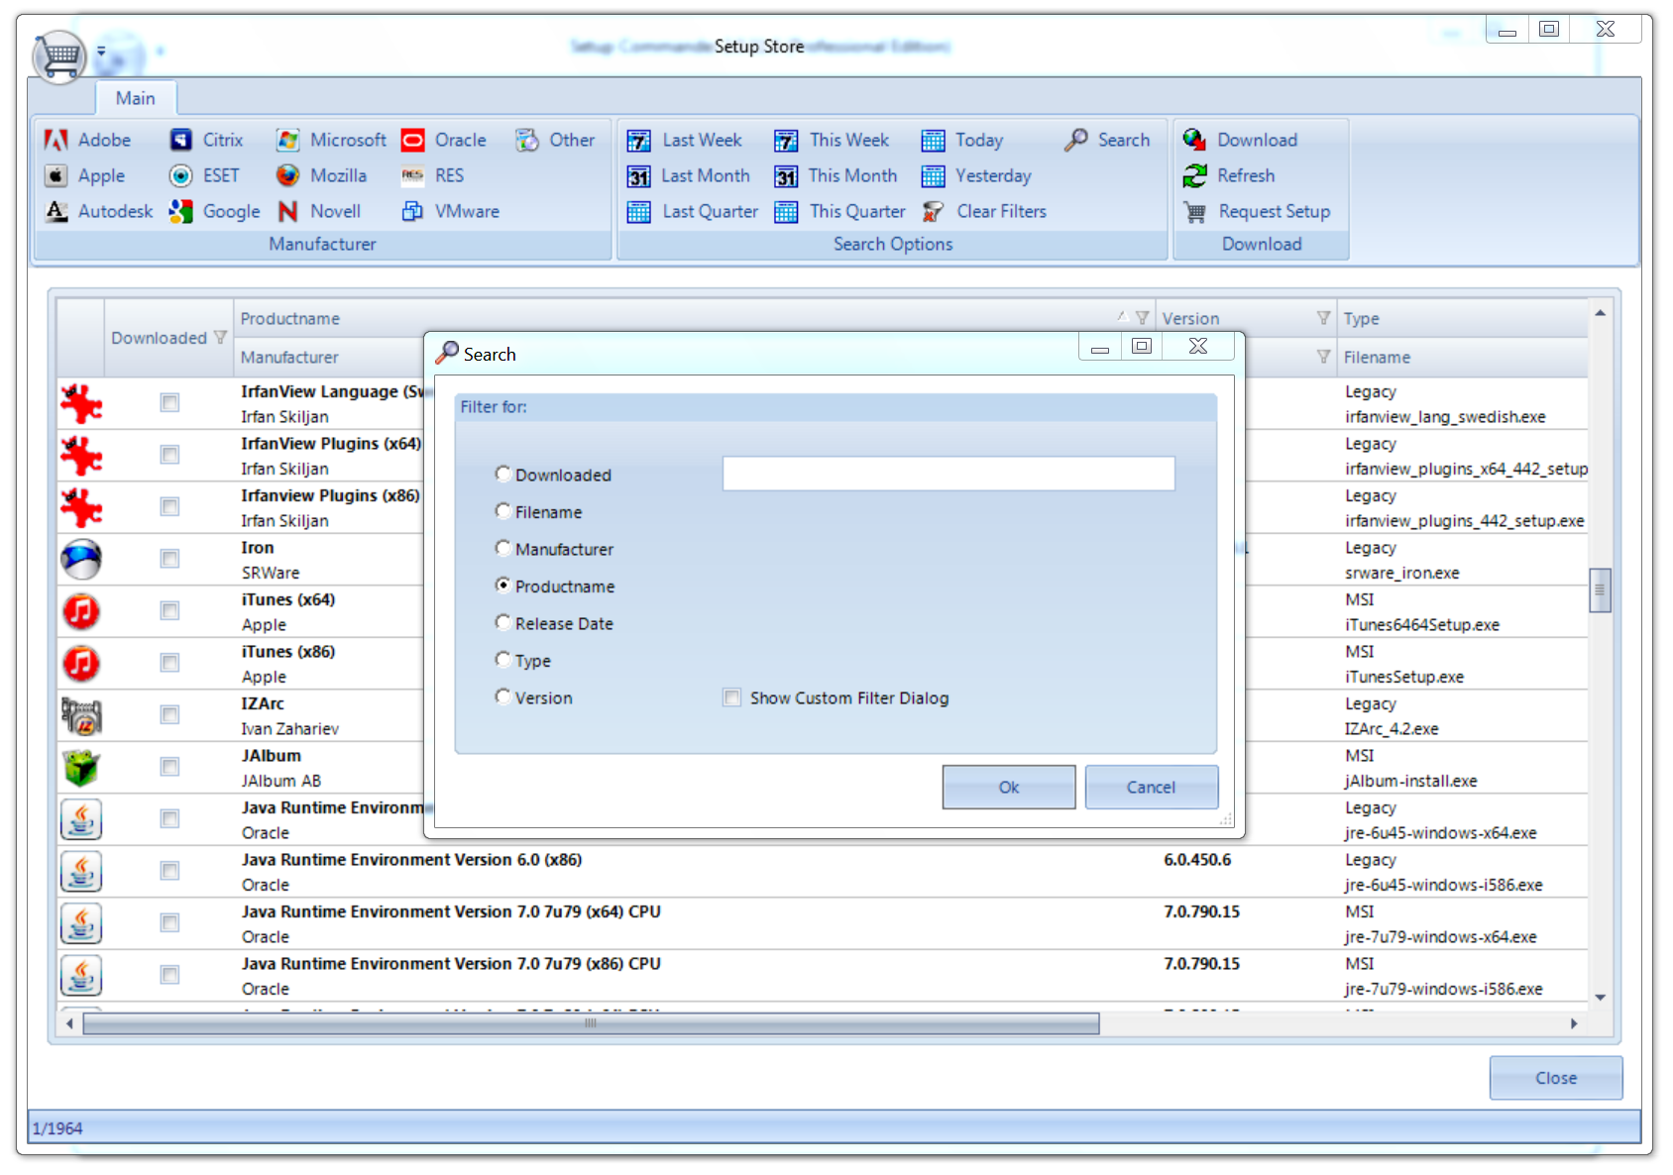Image resolution: width=1673 pixels, height=1175 pixels.
Task: Select the Manufacturer filter radio button
Action: pos(502,549)
